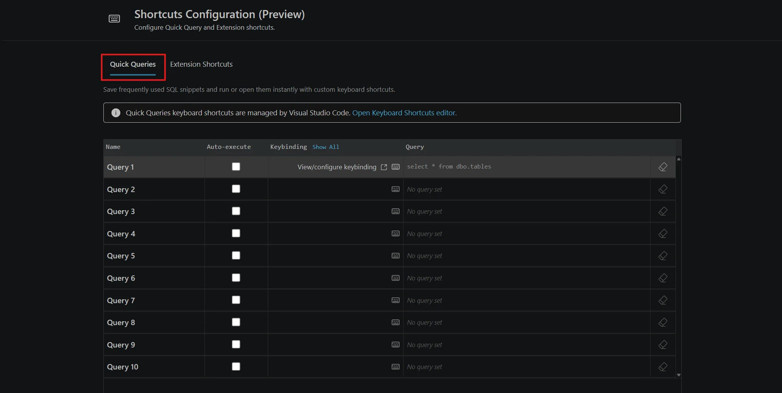Click View/configure keybinding for Query 1
Screen dimensions: 782x393
337,167
